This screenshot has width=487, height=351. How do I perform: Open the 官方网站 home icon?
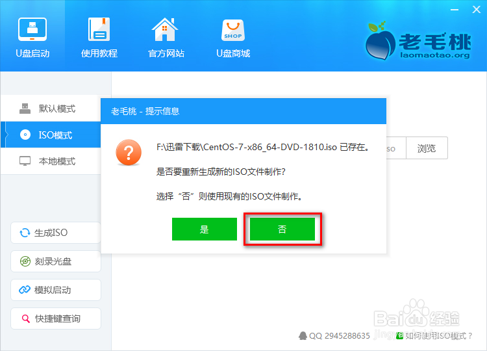coord(165,29)
